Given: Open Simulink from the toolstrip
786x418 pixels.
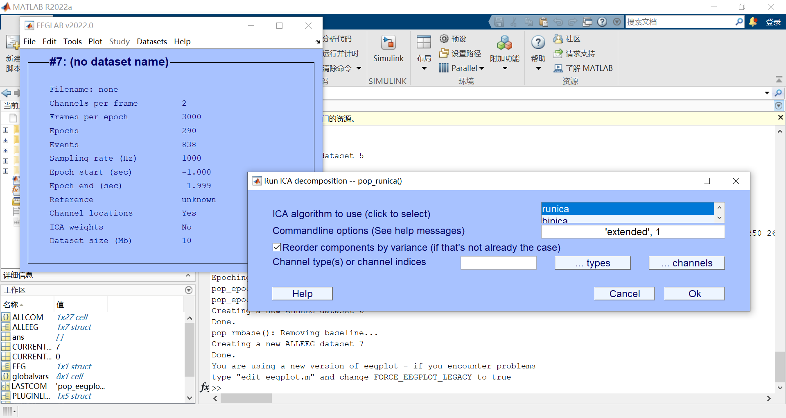Looking at the screenshot, I should pyautogui.click(x=388, y=49).
